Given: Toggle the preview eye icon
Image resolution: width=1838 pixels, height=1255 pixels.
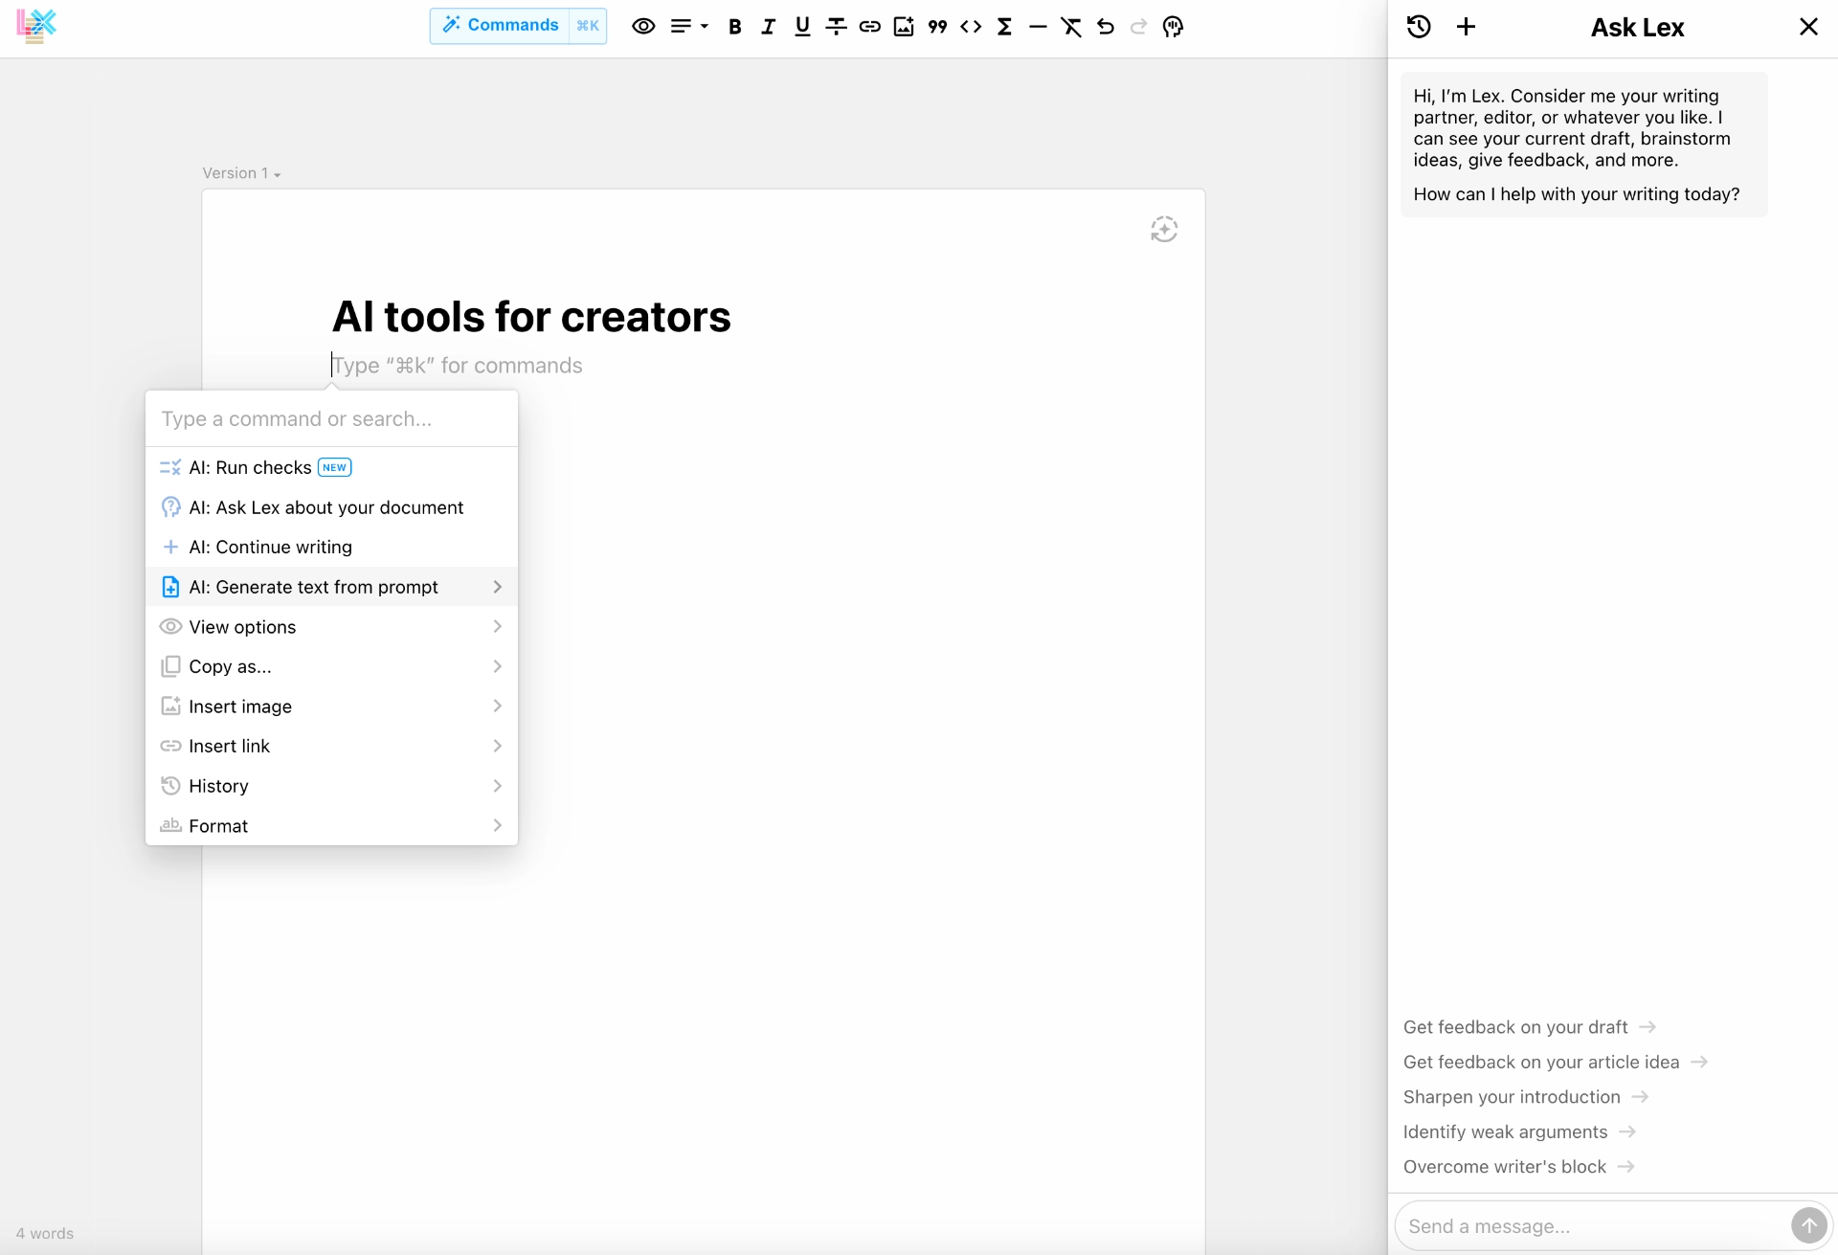Looking at the screenshot, I should click(642, 26).
